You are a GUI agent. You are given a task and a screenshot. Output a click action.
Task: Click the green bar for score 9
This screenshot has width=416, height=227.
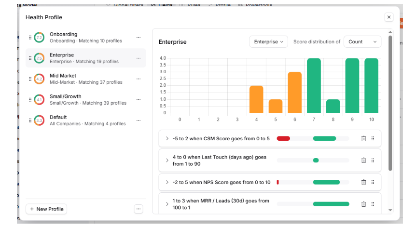click(352, 86)
